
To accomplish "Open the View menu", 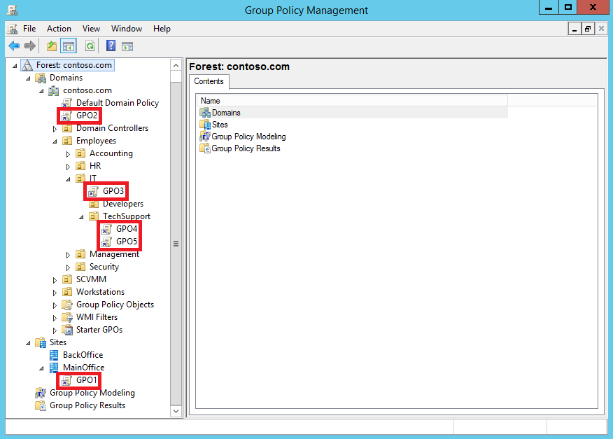I will (91, 29).
